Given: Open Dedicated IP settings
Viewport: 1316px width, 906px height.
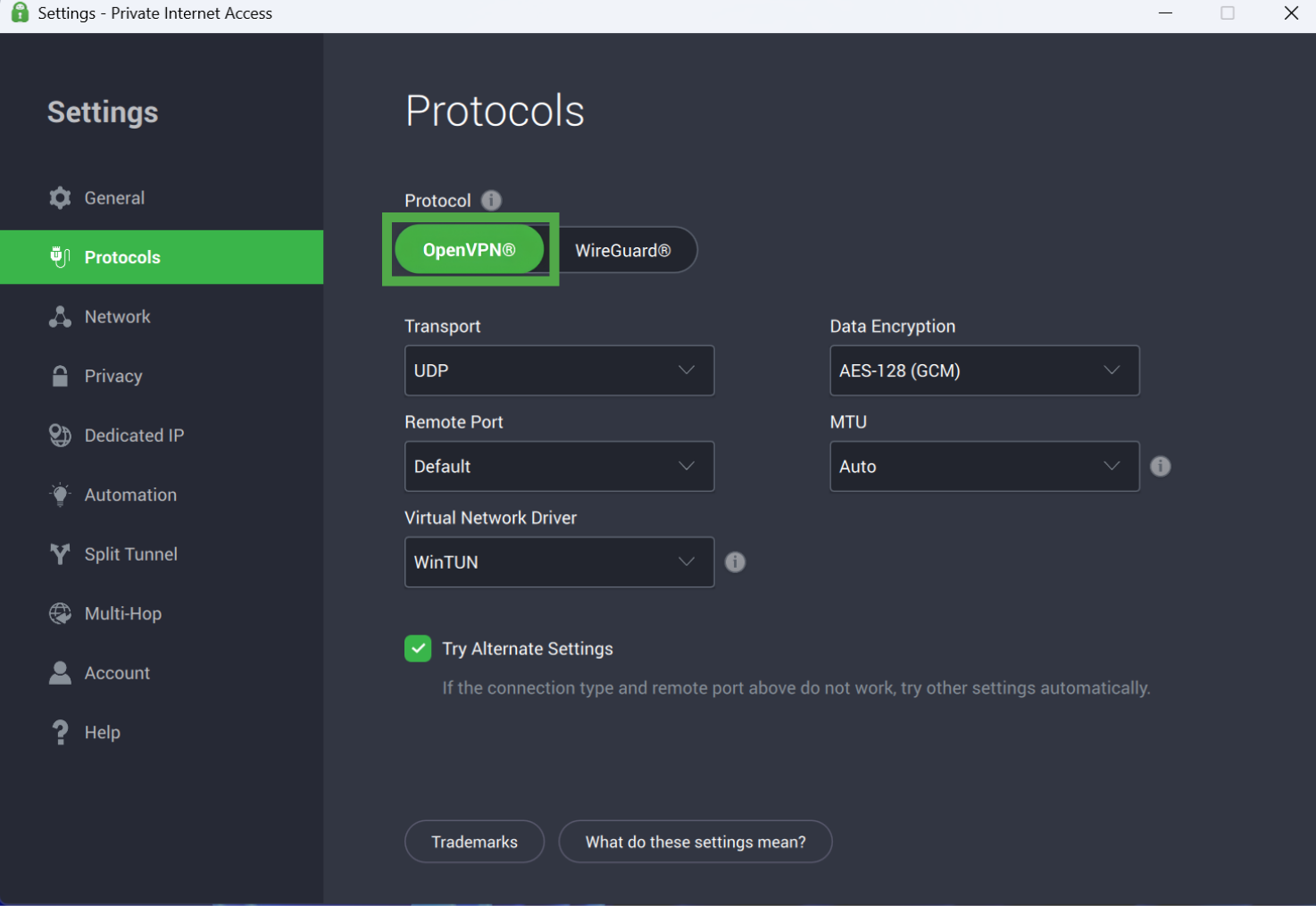Looking at the screenshot, I should coord(162,436).
